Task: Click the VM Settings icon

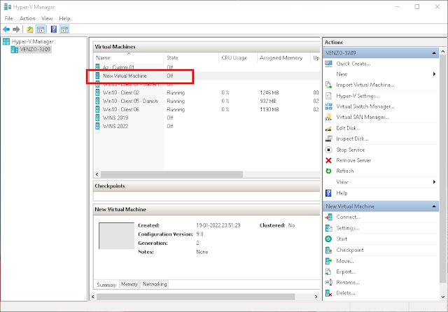Action: (328, 228)
